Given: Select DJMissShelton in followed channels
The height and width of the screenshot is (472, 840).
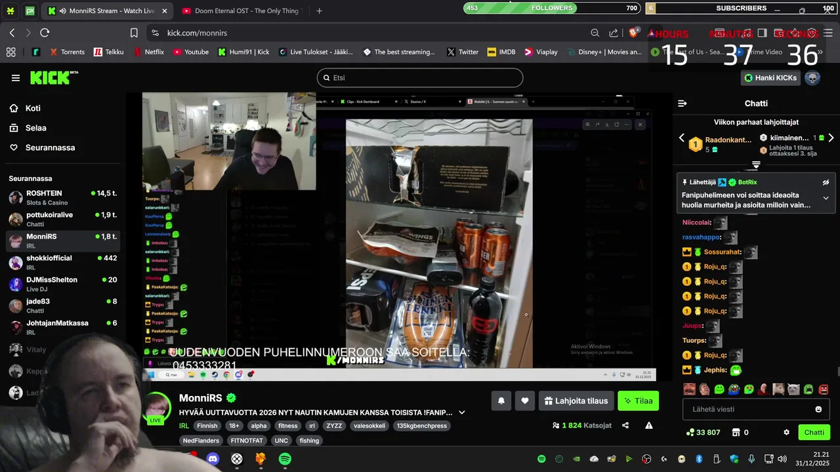Looking at the screenshot, I should tap(63, 285).
